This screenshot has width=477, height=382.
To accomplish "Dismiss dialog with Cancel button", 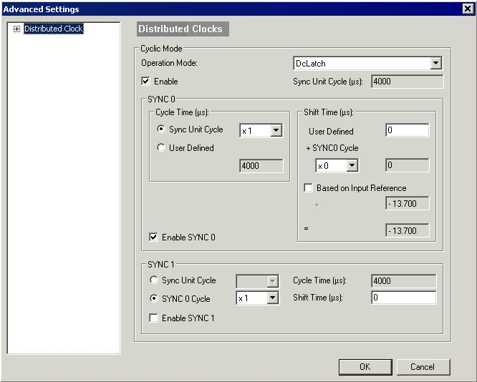I will tap(423, 367).
